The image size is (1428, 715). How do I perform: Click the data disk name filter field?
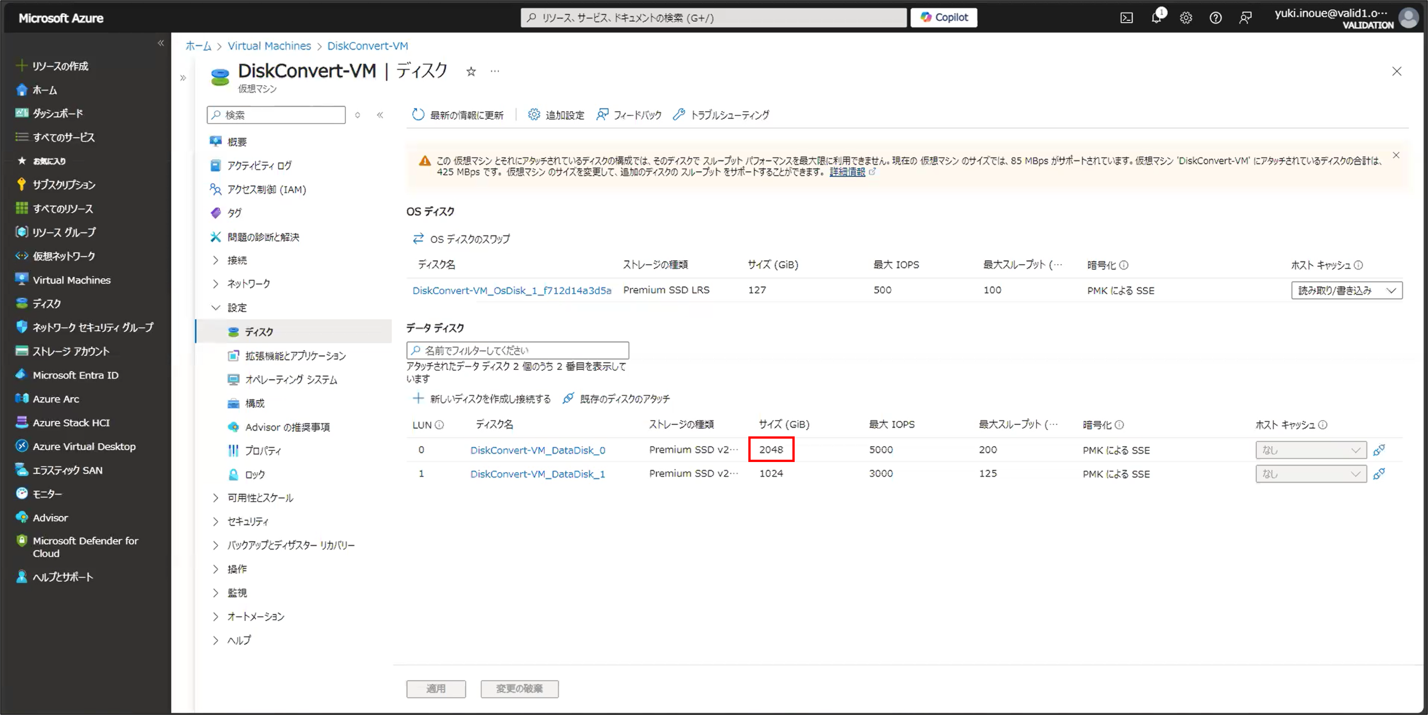[517, 350]
